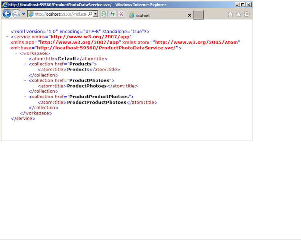Maximize the Internet Explorer window
This screenshot has height=240, width=301.
(x=243, y=5)
